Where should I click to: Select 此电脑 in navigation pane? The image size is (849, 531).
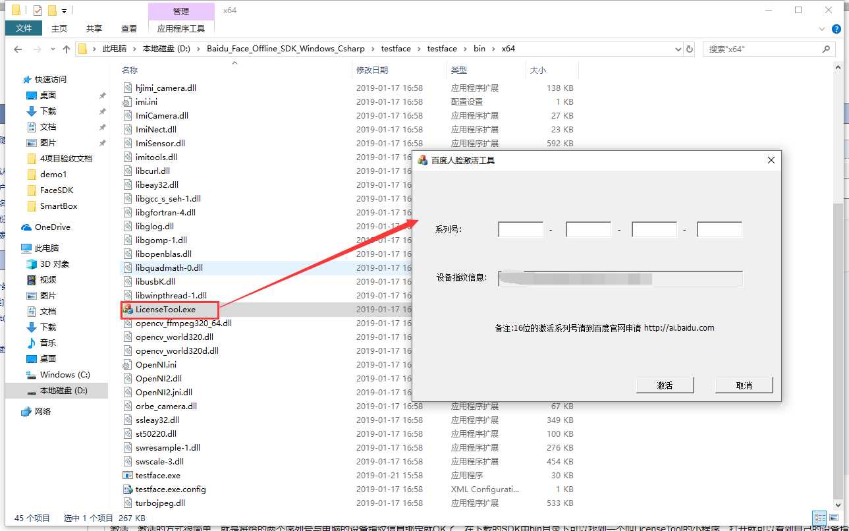coord(47,248)
